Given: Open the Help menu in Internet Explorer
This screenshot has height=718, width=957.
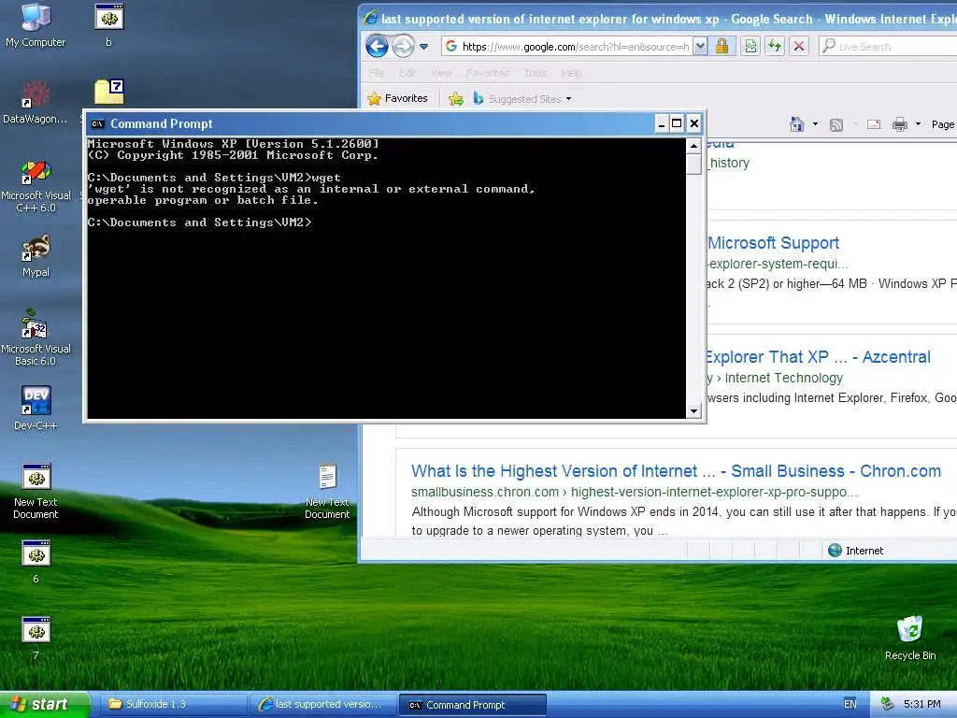Looking at the screenshot, I should coord(571,73).
